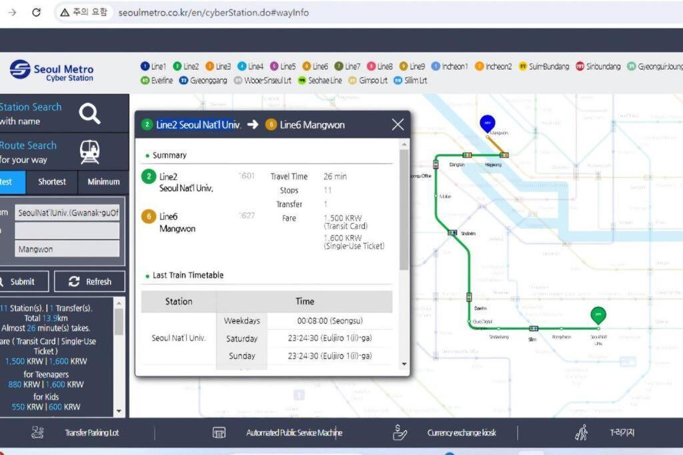
Task: Select Seohae Line in the line legend
Action: coord(320,81)
